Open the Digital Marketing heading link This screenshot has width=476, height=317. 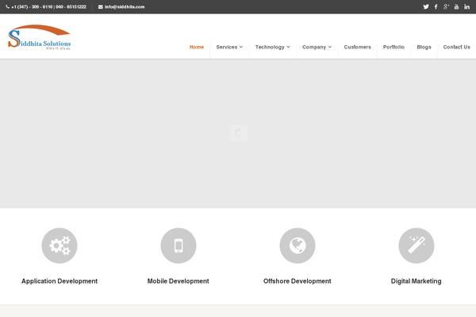(x=416, y=281)
